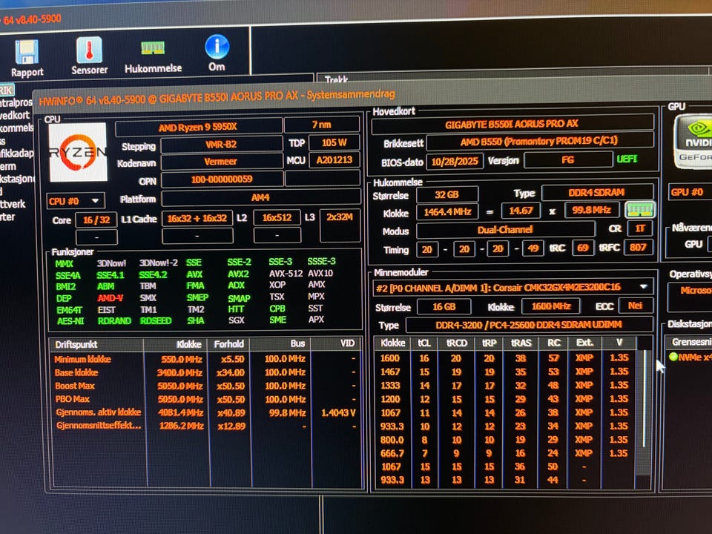The width and height of the screenshot is (712, 534).
Task: Select the Dual-Channel mode value
Action: [505, 230]
